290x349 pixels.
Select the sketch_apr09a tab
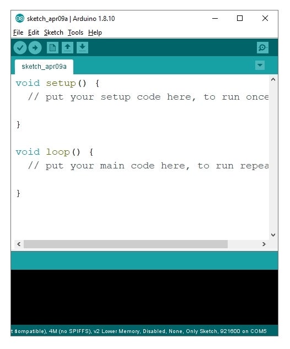coord(44,67)
